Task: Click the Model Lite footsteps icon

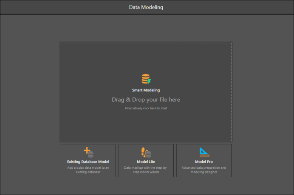Action: click(x=146, y=152)
